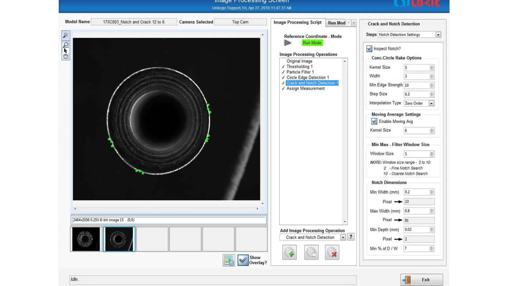This screenshot has width=508, height=286.
Task: Click add operation gear icon
Action: tap(289, 252)
